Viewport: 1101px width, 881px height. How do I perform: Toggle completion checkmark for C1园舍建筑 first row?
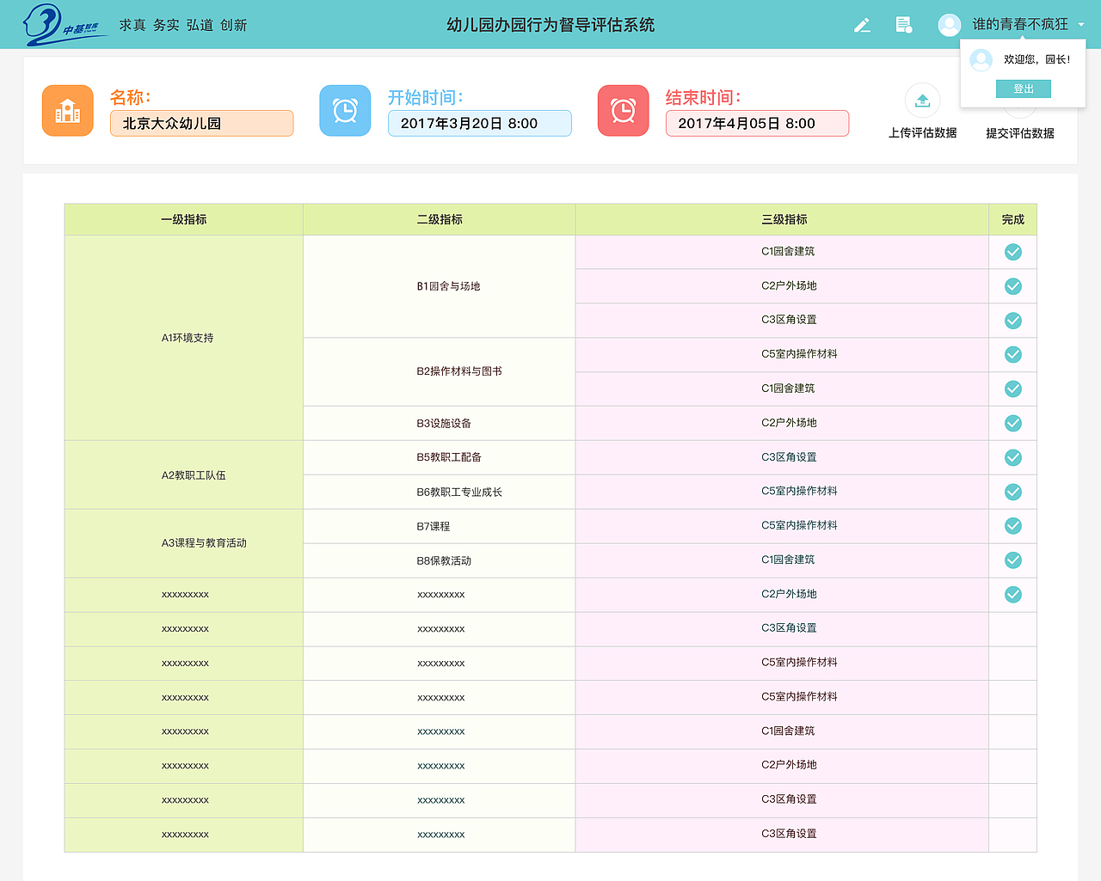tap(1012, 252)
